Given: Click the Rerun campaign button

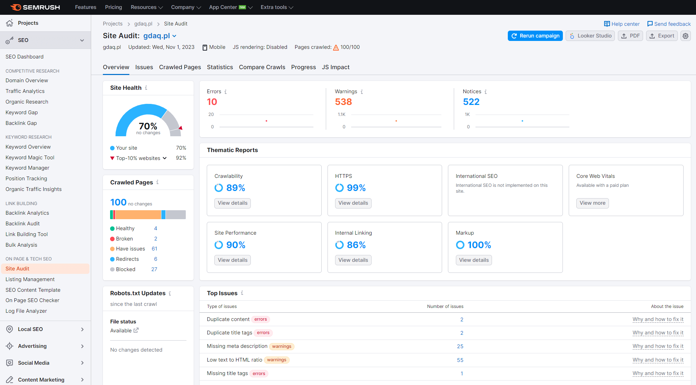Looking at the screenshot, I should (x=535, y=36).
